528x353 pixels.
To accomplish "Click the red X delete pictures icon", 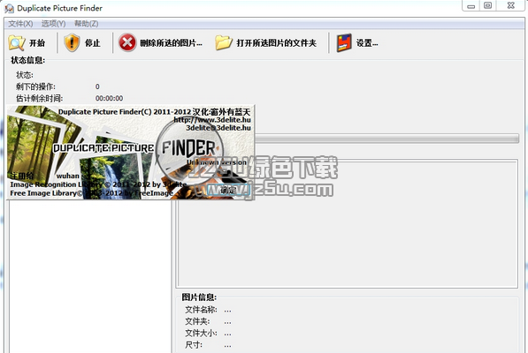I will [127, 42].
